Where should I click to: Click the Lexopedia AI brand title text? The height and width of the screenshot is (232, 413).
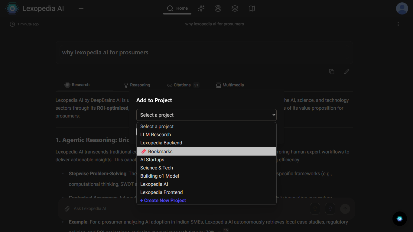[x=43, y=8]
